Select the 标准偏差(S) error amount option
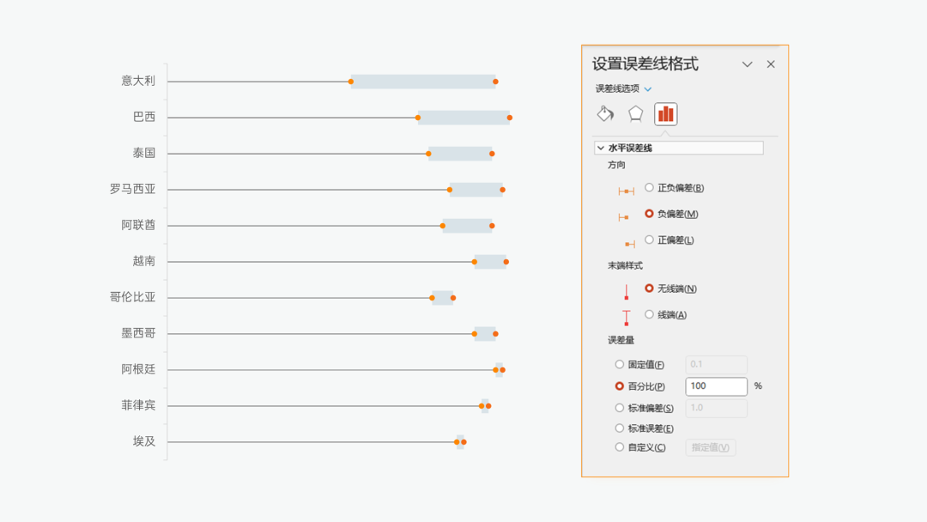 [619, 407]
